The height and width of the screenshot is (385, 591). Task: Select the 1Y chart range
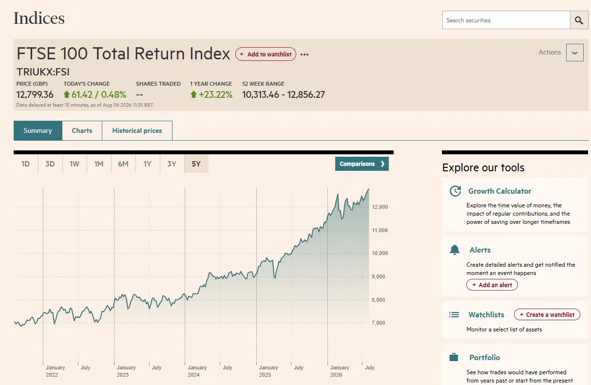[x=148, y=164]
